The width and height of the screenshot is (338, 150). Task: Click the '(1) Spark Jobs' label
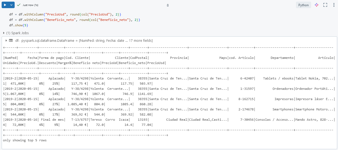pyautogui.click(x=17, y=33)
